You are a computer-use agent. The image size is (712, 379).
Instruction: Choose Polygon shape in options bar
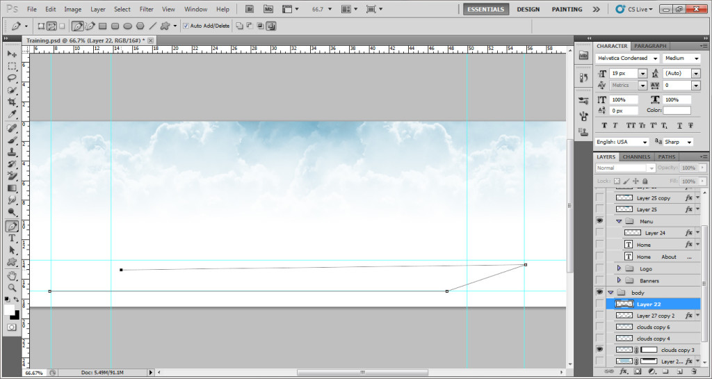pos(140,26)
